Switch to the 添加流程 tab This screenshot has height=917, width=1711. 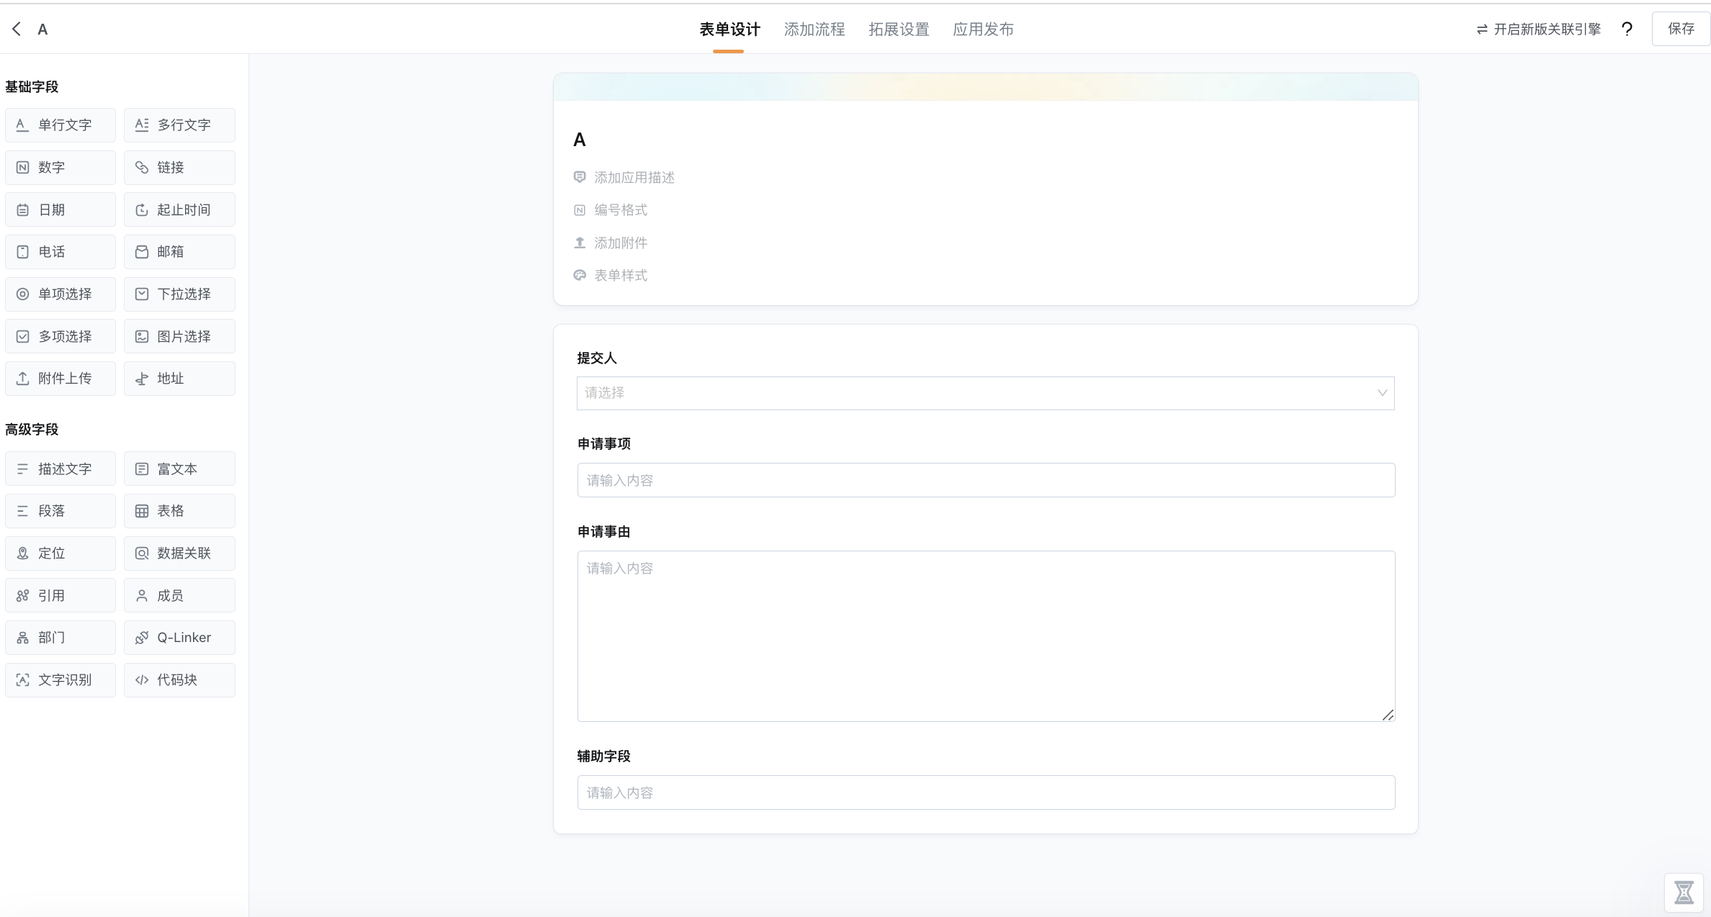pos(814,30)
